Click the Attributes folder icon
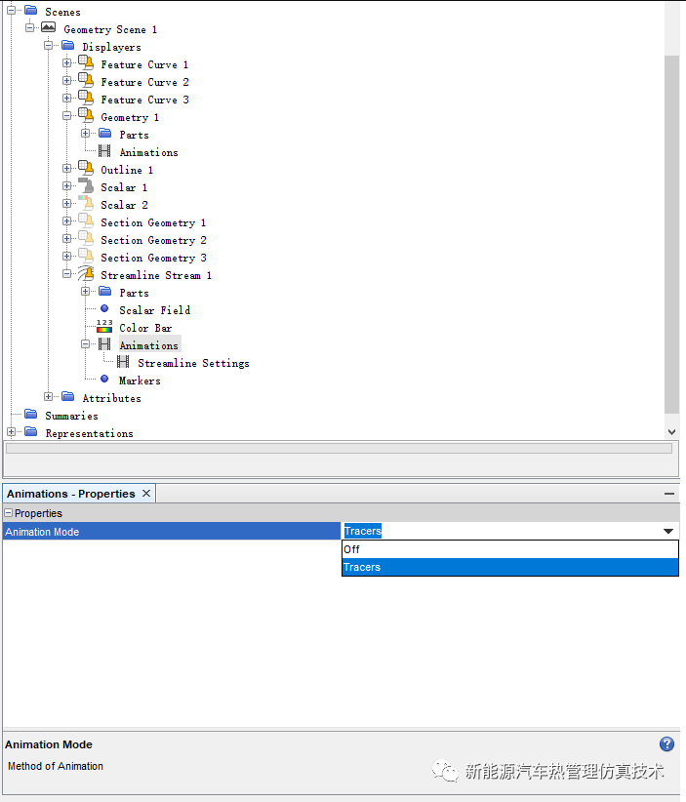The width and height of the screenshot is (686, 802). [x=68, y=396]
